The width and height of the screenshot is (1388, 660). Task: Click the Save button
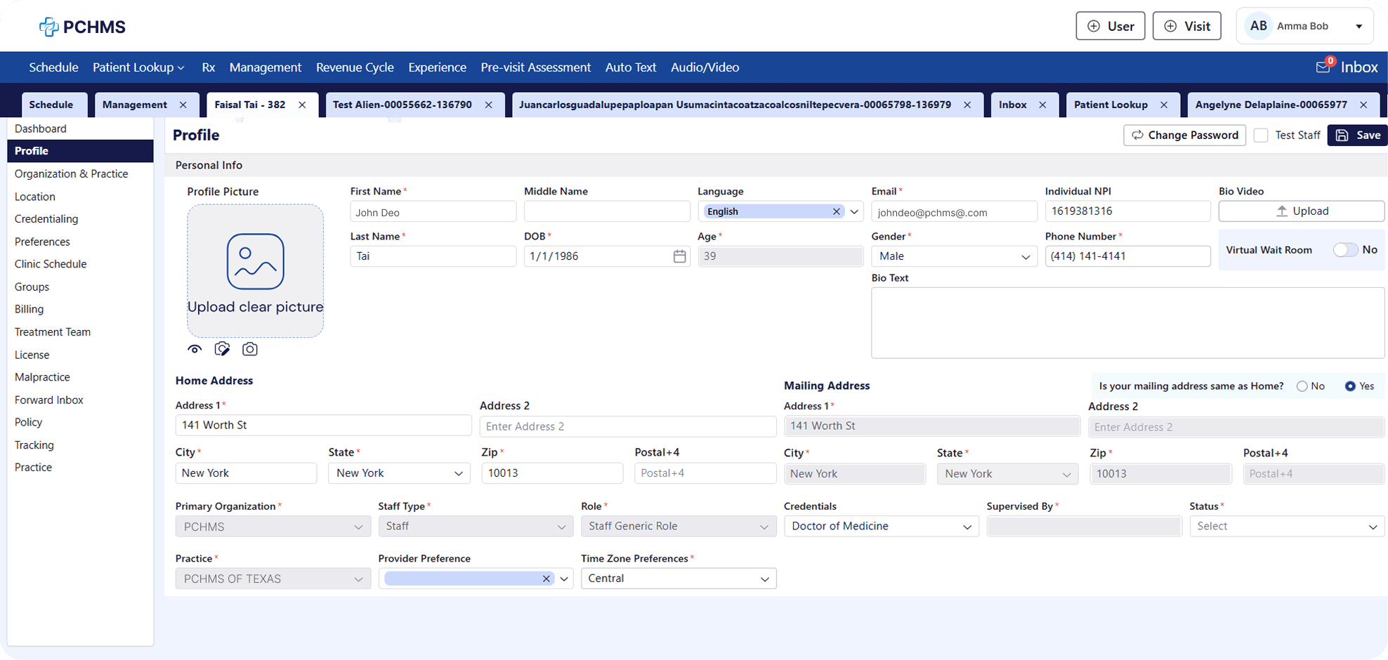[x=1357, y=136]
